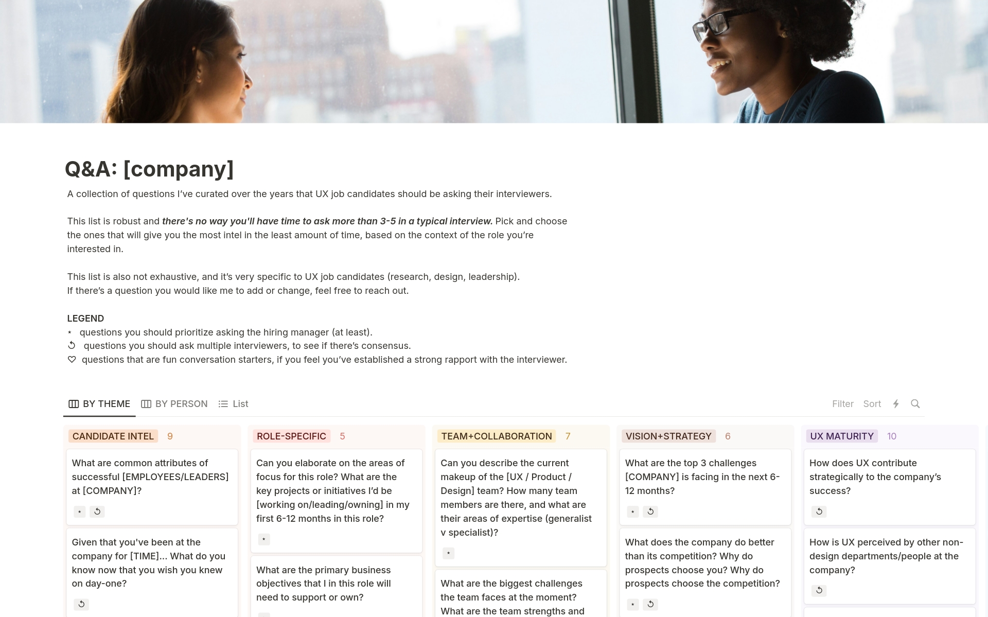The height and width of the screenshot is (617, 988).
Task: Click the search icon
Action: (x=915, y=404)
